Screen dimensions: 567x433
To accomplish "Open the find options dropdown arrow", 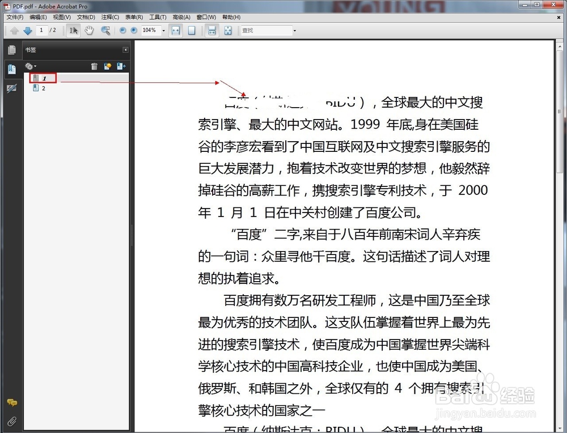I will pos(294,31).
